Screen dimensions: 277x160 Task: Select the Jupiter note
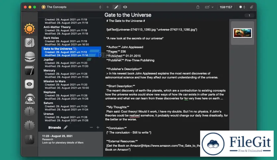pos(71,63)
